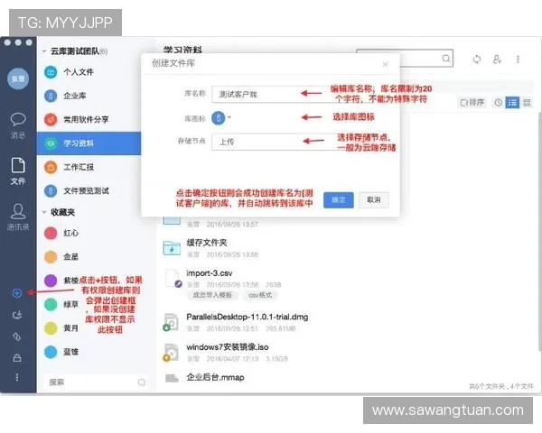Collapse the 云库测试团队 group
Screen dimensions: 542x433
[44, 51]
